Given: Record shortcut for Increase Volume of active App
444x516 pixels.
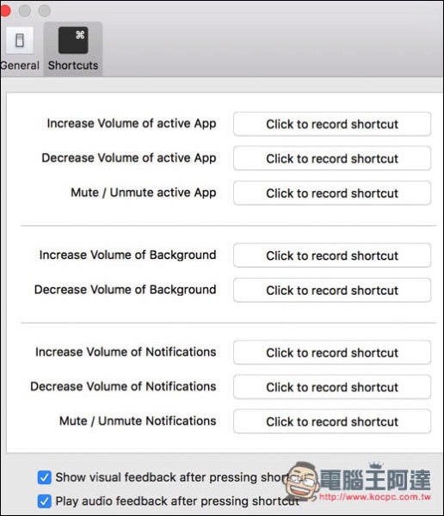Looking at the screenshot, I should (x=332, y=124).
